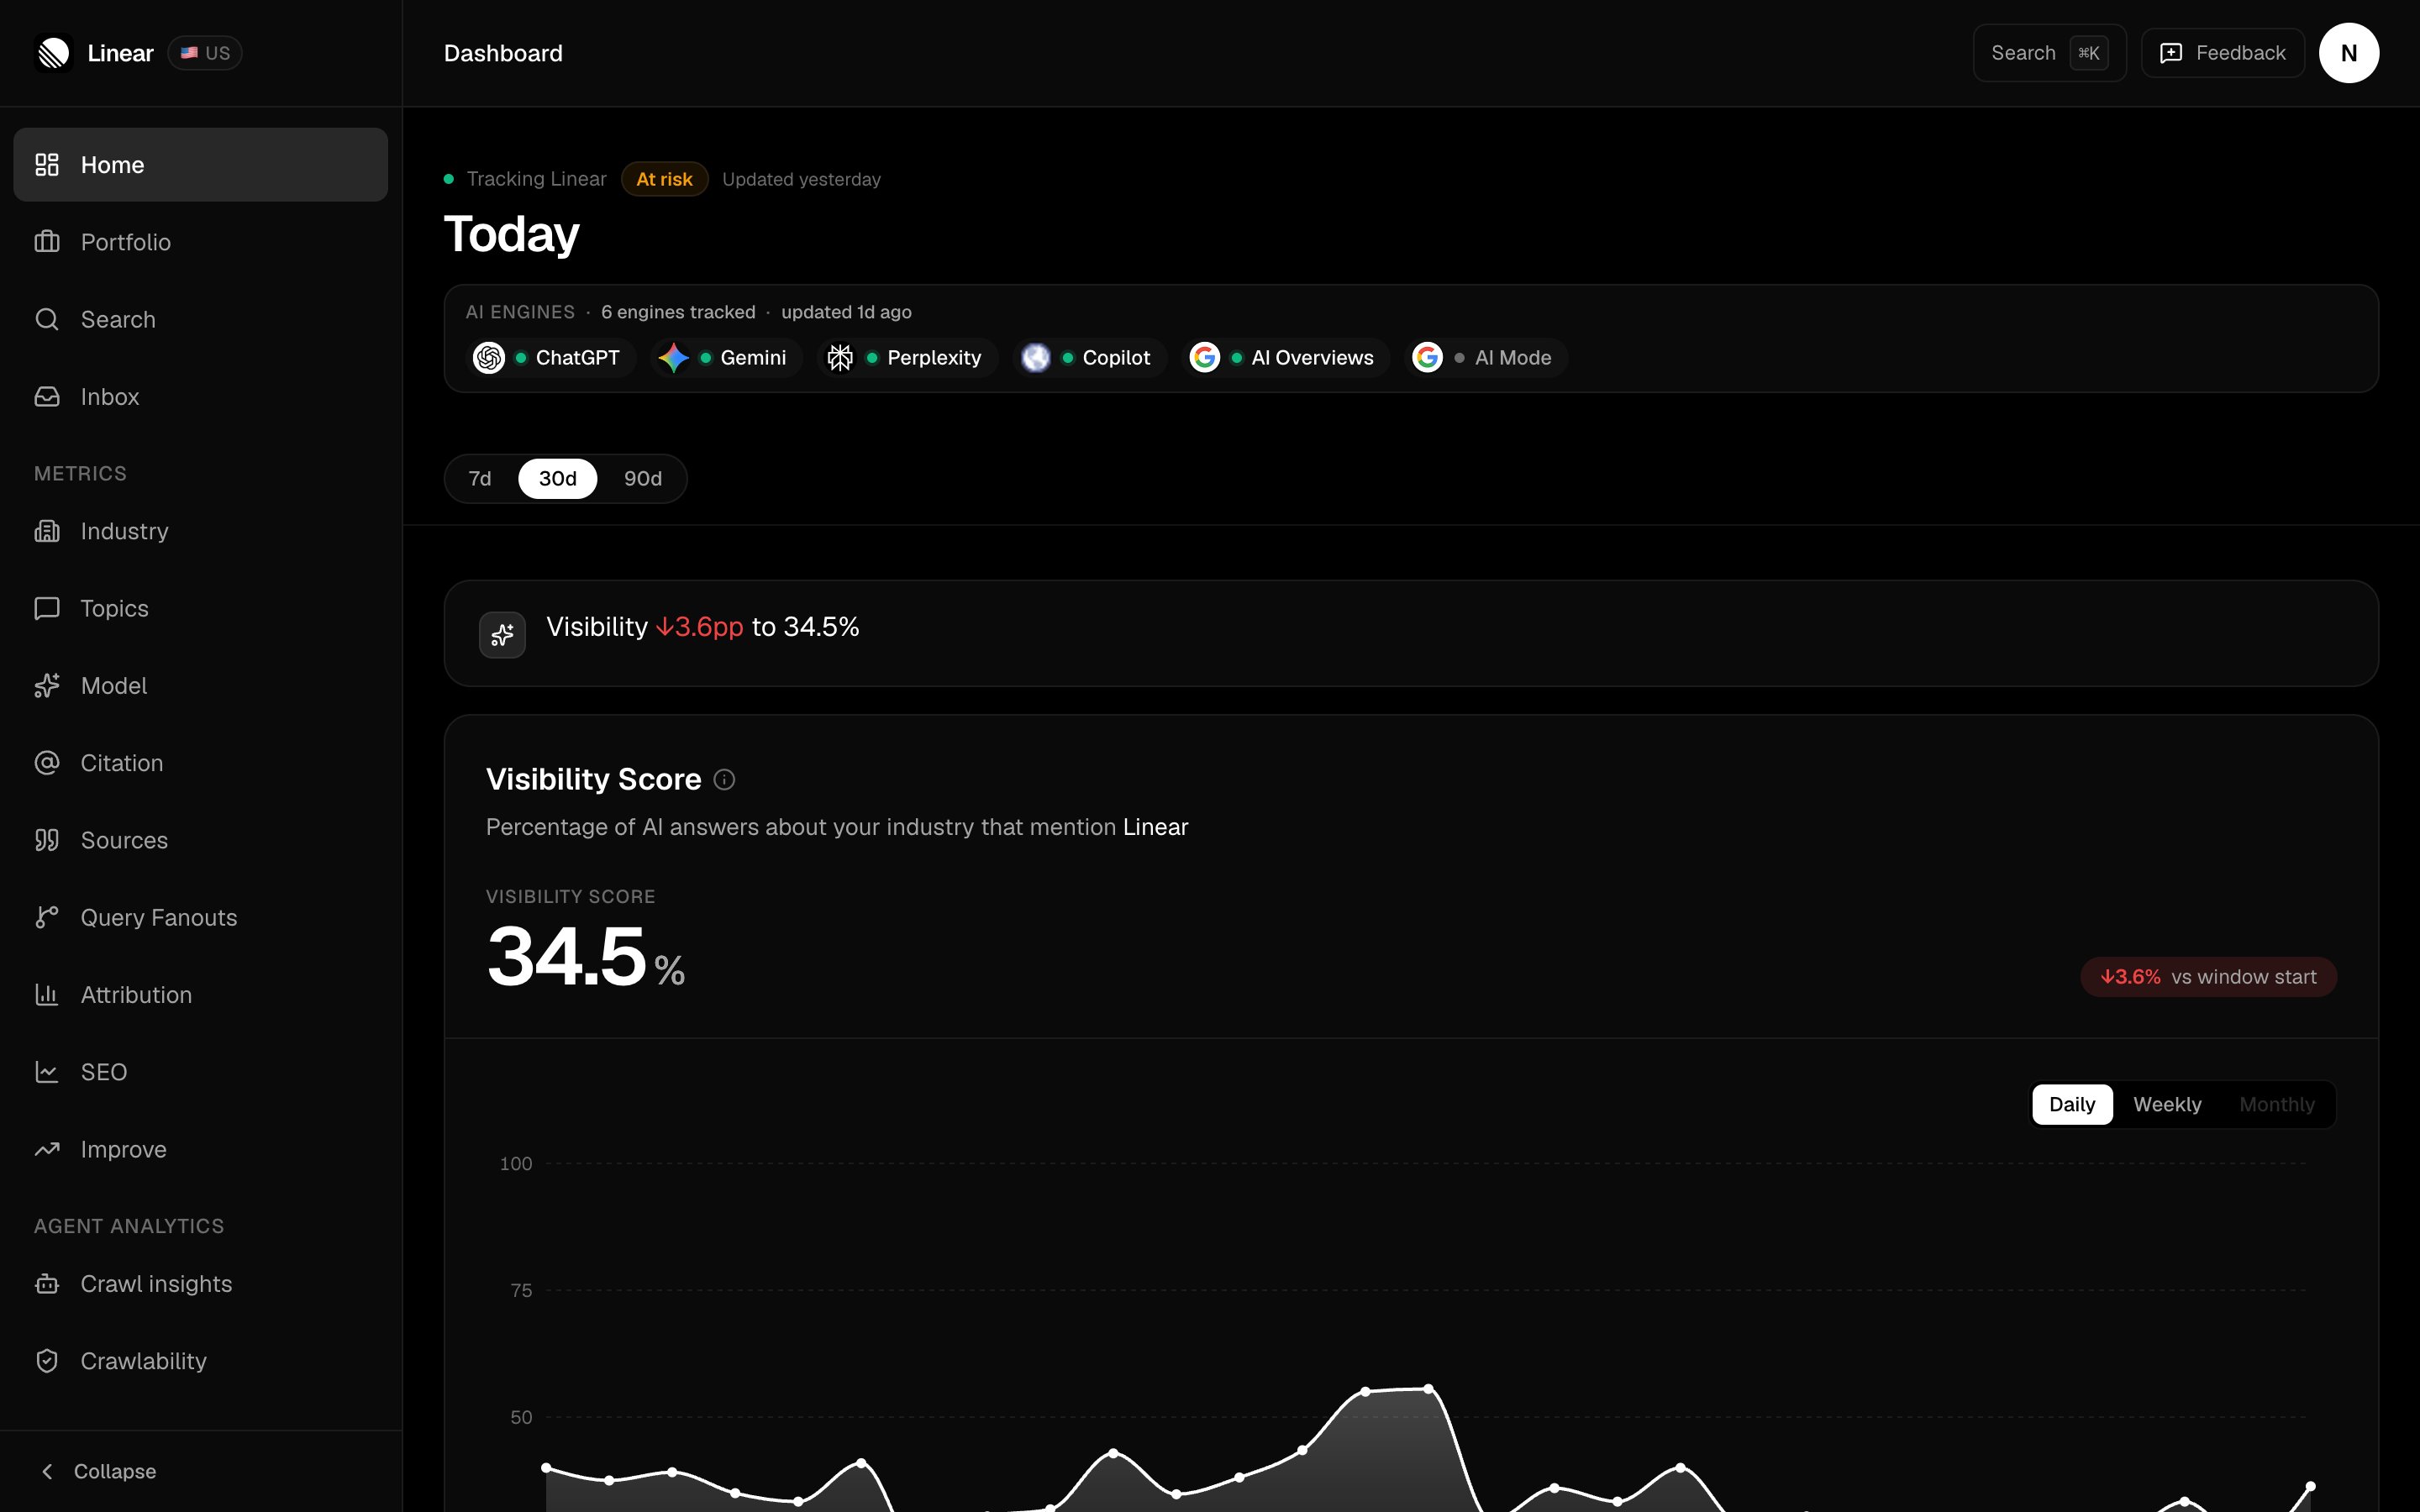Open the N user avatar menu
Image resolution: width=2420 pixels, height=1512 pixels.
point(2348,53)
